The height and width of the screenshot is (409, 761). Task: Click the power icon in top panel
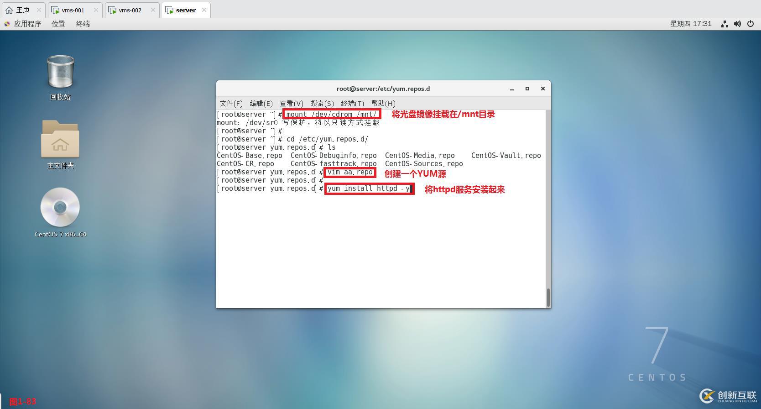point(751,24)
